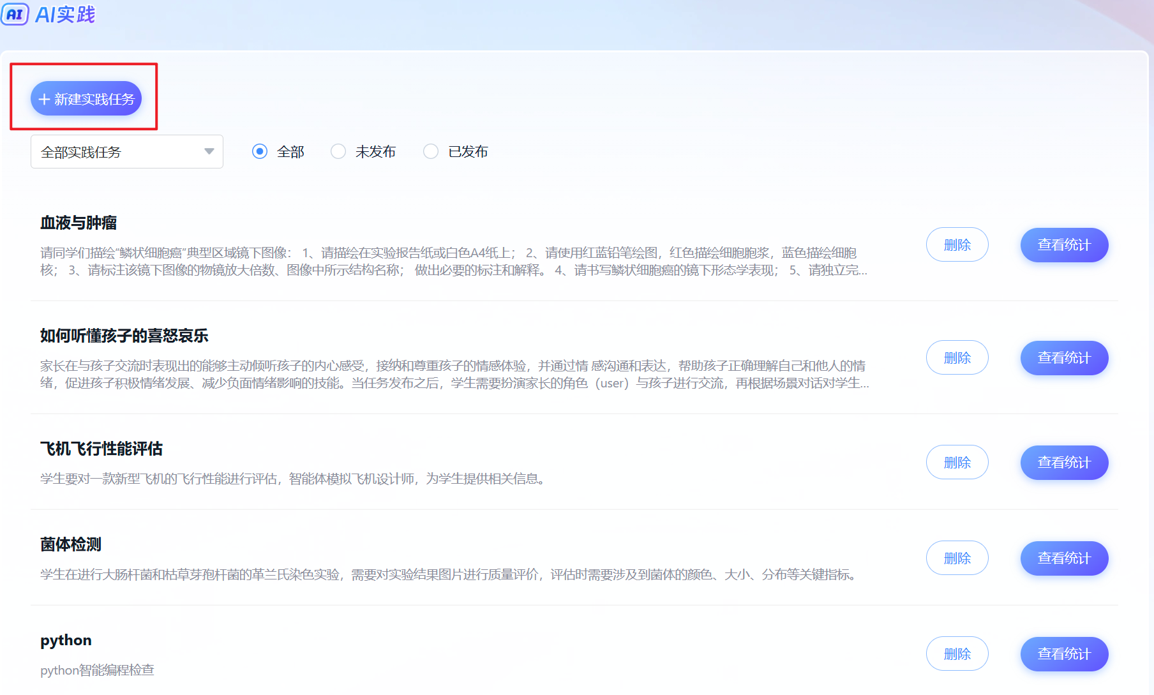1154x695 pixels.
Task: View statistics for 如何听懂孩子的喜怒哀乐
Action: (x=1064, y=358)
